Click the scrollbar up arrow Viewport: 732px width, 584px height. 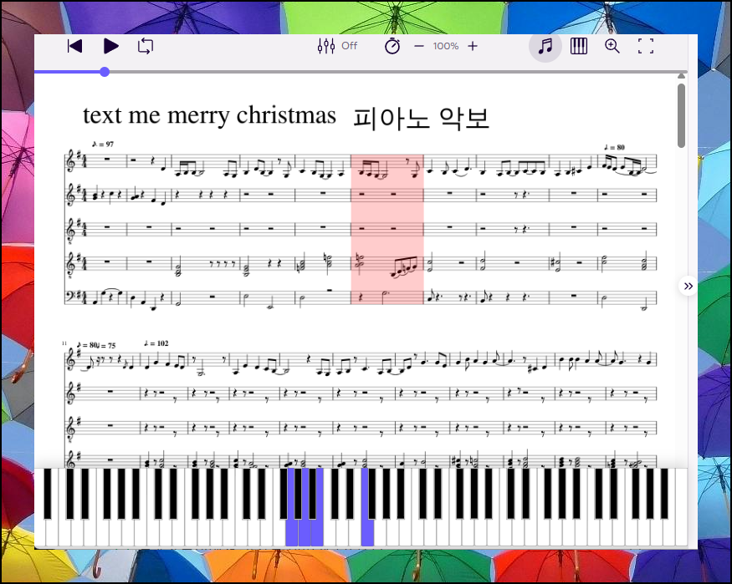[x=682, y=76]
